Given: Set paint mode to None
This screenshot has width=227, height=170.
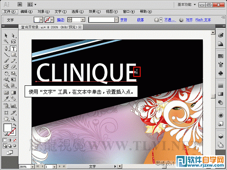Looking at the screenshot, I should point(15,140).
